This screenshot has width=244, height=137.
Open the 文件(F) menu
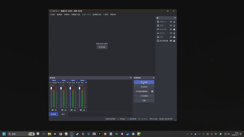(x=52, y=14)
